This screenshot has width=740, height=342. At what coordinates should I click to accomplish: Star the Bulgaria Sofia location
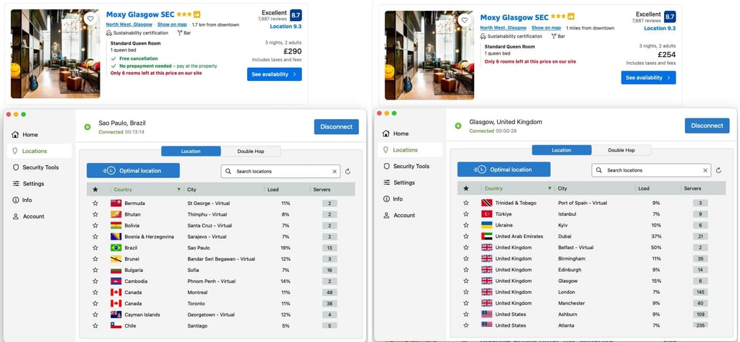pyautogui.click(x=95, y=270)
